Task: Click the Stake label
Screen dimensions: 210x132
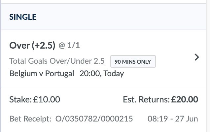Action: click(x=21, y=99)
